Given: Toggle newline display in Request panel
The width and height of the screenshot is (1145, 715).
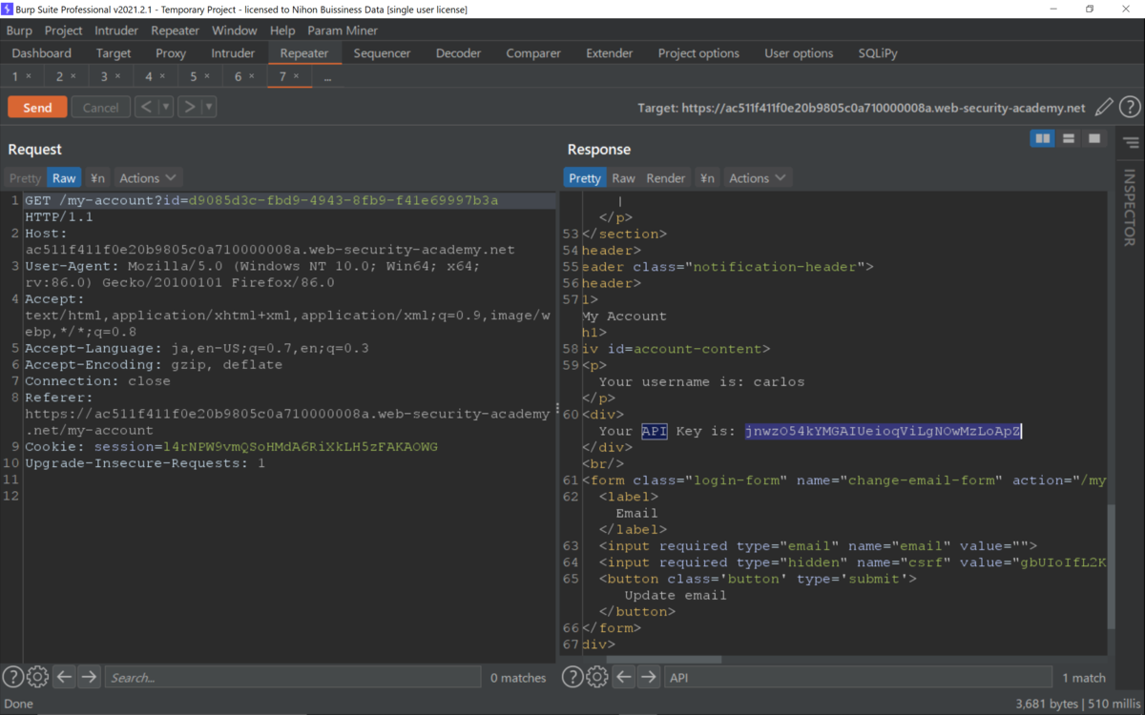Looking at the screenshot, I should (97, 178).
